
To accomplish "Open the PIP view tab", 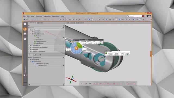I will [x=67, y=23].
